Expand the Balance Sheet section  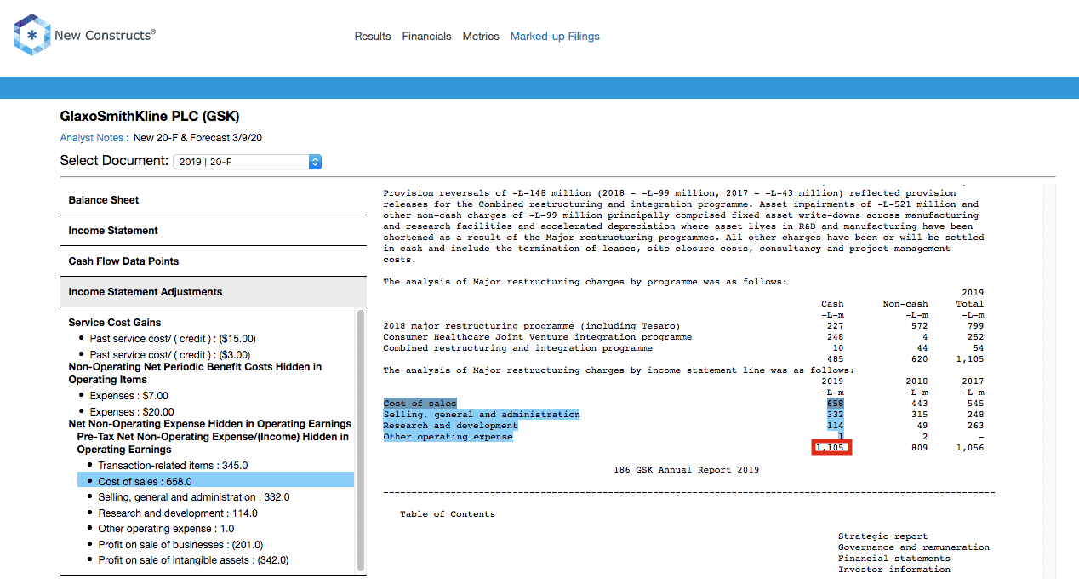(x=214, y=200)
